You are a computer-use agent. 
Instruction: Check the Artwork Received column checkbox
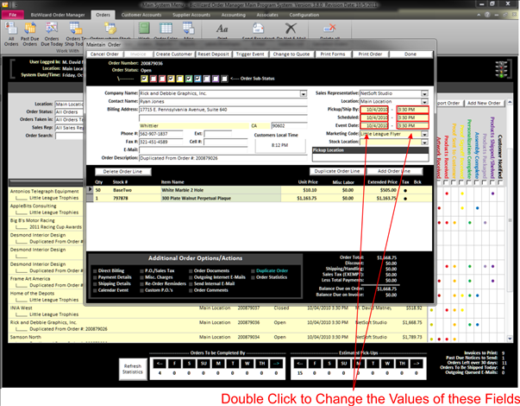tap(438, 182)
